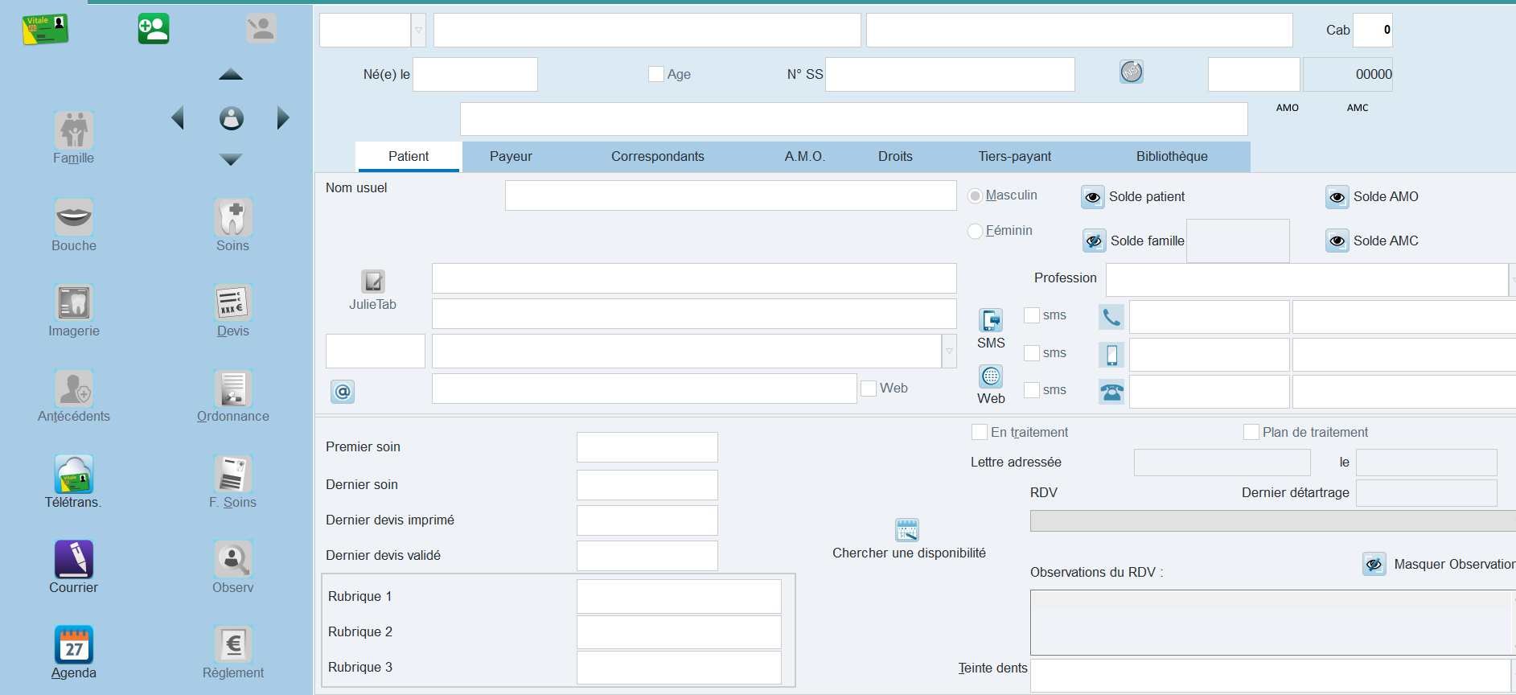
Task: Expand the city dropdown arrow
Action: (950, 352)
